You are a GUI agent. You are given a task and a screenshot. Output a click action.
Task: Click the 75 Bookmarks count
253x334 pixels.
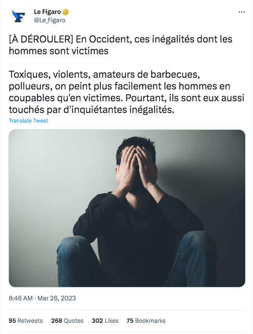pyautogui.click(x=146, y=321)
